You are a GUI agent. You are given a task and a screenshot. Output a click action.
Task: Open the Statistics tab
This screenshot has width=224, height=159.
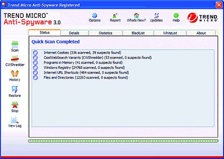[x=105, y=33]
